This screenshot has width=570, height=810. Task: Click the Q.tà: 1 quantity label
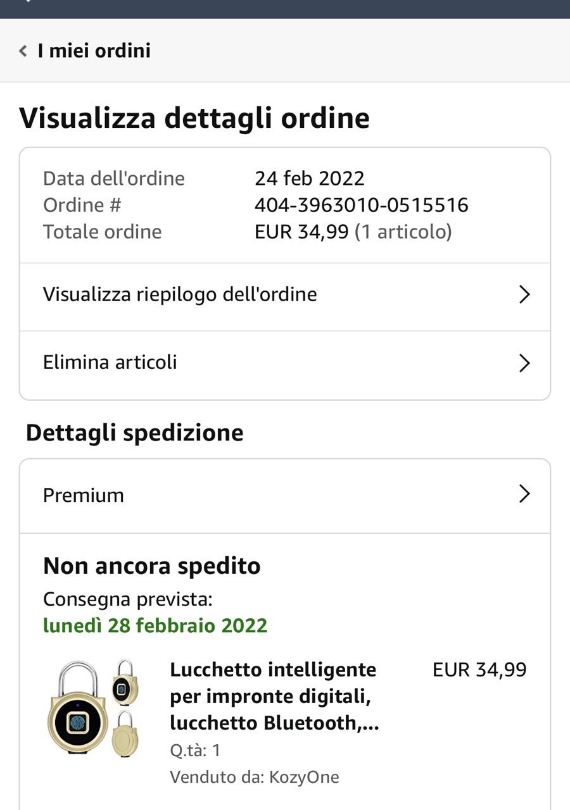195,751
